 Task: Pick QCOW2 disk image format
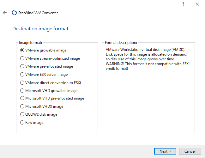coord(22,114)
